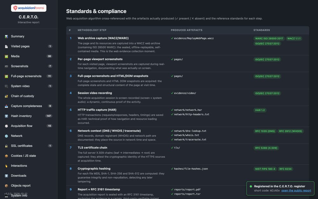Image resolution: width=318 pixels, height=199 pixels.
Task: Click the RFC 6234 badge
Action: [285, 169]
